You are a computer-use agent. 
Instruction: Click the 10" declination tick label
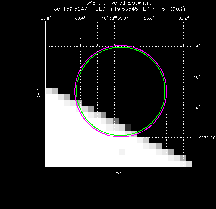point(197,77)
